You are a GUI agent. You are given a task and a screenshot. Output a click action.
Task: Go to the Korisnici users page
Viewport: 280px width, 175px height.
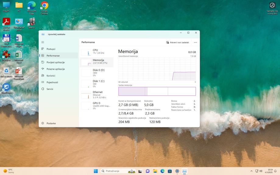tap(51, 76)
